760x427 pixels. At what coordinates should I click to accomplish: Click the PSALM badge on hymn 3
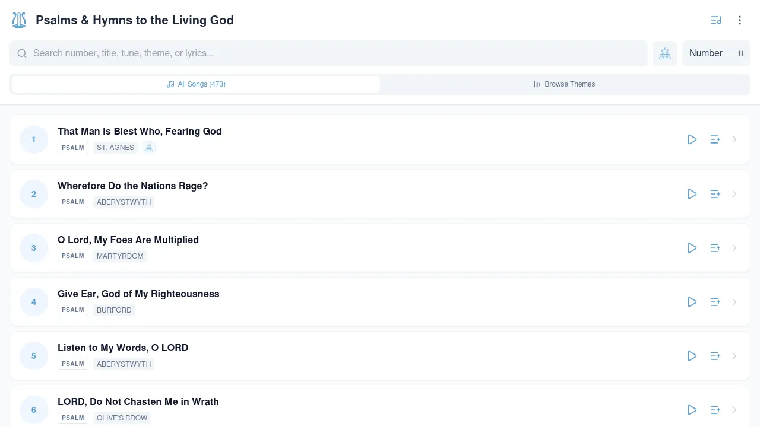coord(72,256)
